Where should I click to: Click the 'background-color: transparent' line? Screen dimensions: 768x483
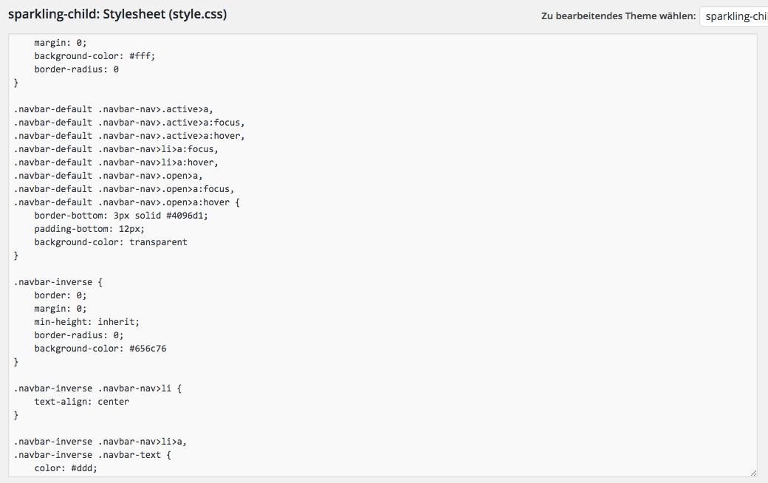pos(110,242)
